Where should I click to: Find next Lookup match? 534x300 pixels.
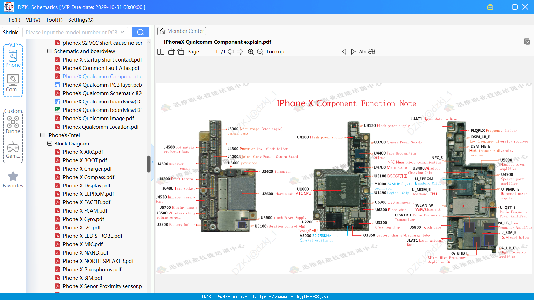click(353, 52)
